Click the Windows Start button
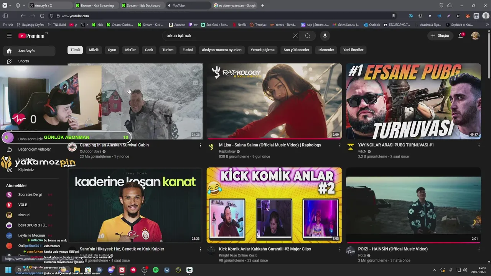The height and width of the screenshot is (276, 491). click(x=8, y=270)
